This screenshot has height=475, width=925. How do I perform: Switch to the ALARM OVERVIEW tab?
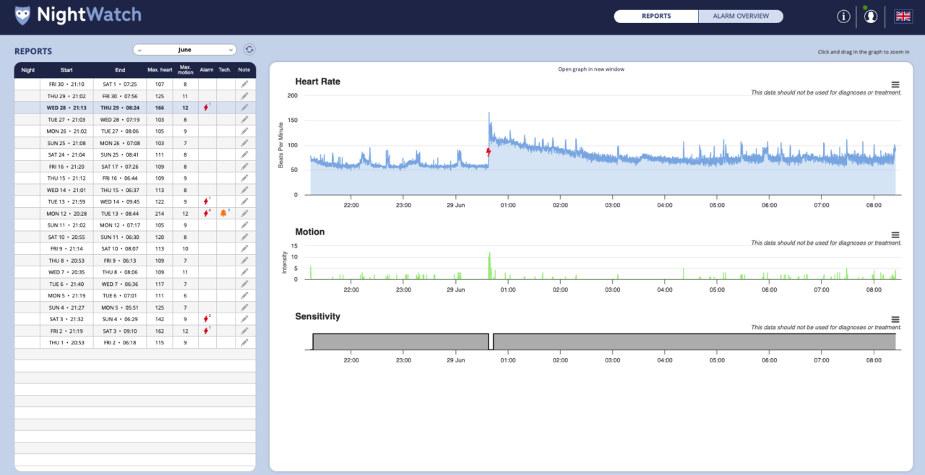[740, 15]
